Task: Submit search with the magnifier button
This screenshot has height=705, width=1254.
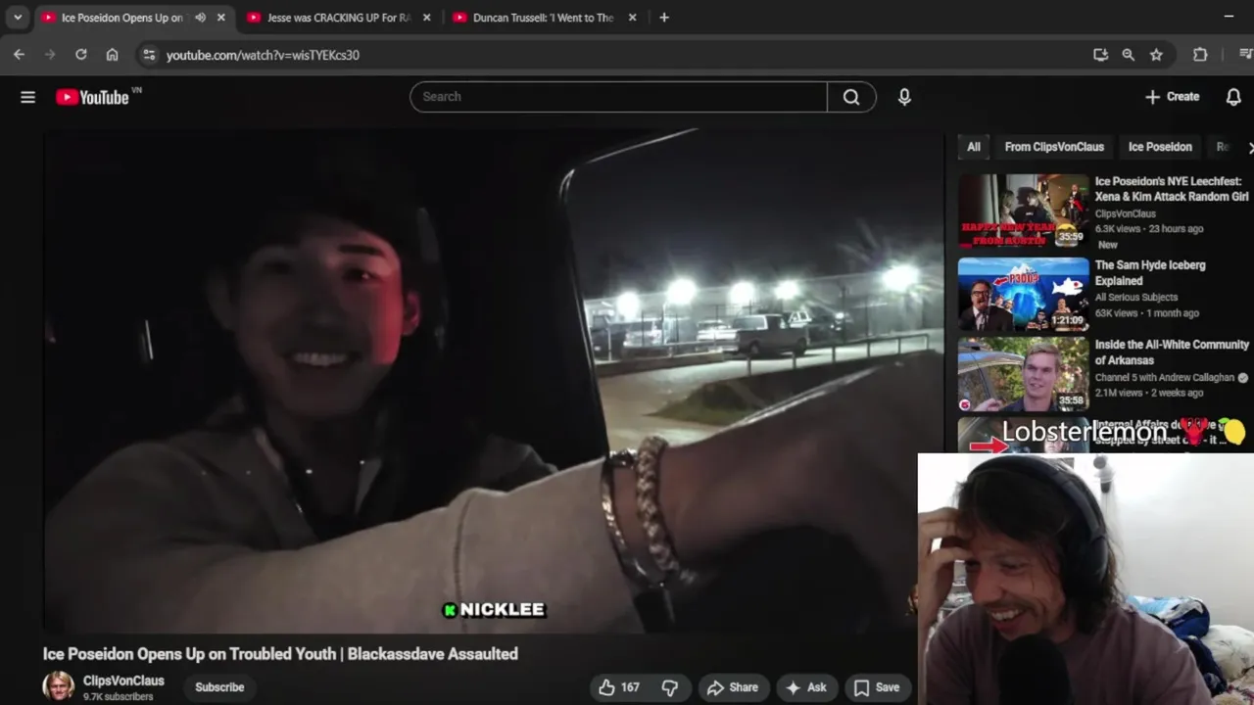Action: [x=851, y=97]
